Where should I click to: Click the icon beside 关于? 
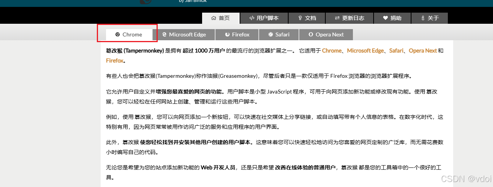coord(423,18)
